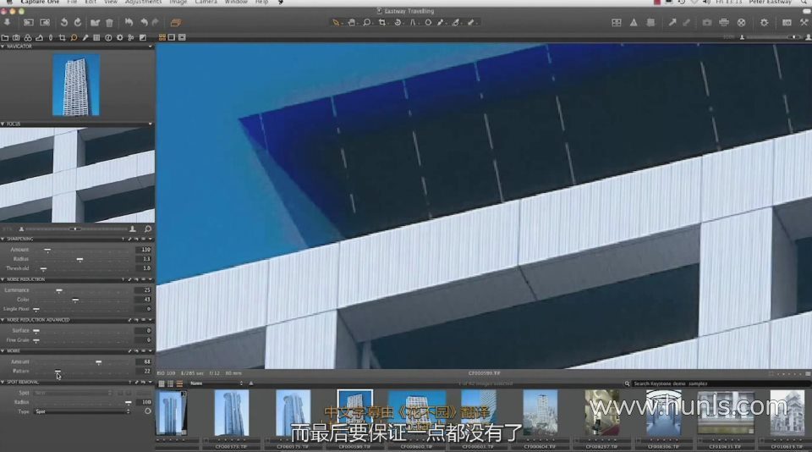The image size is (812, 452).
Task: Click the Moire Amount slider
Action: (99, 361)
